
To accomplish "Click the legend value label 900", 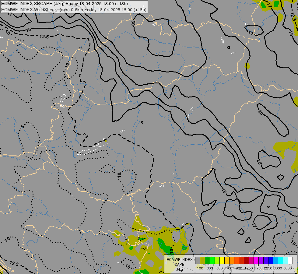I will [x=239, y=268].
